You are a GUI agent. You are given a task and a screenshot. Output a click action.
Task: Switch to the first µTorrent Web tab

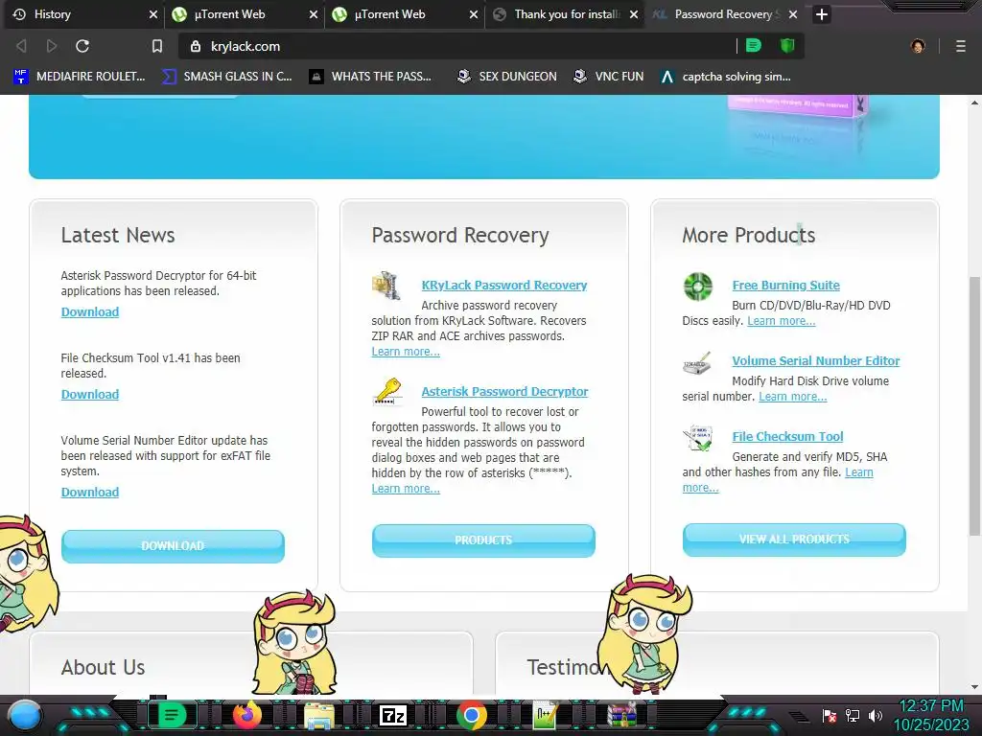pos(245,14)
